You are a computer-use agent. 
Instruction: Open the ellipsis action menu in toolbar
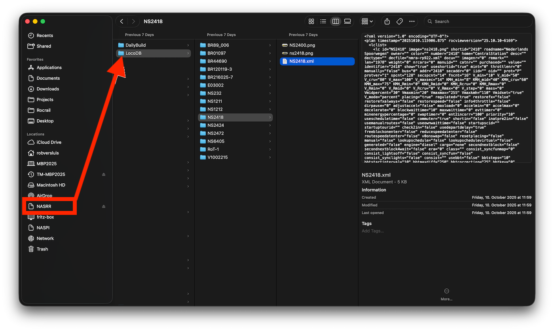[x=412, y=21]
